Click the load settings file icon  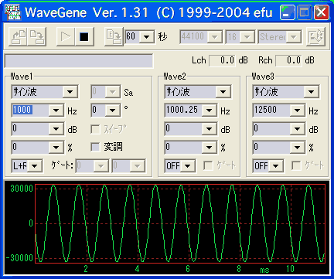pos(18,36)
